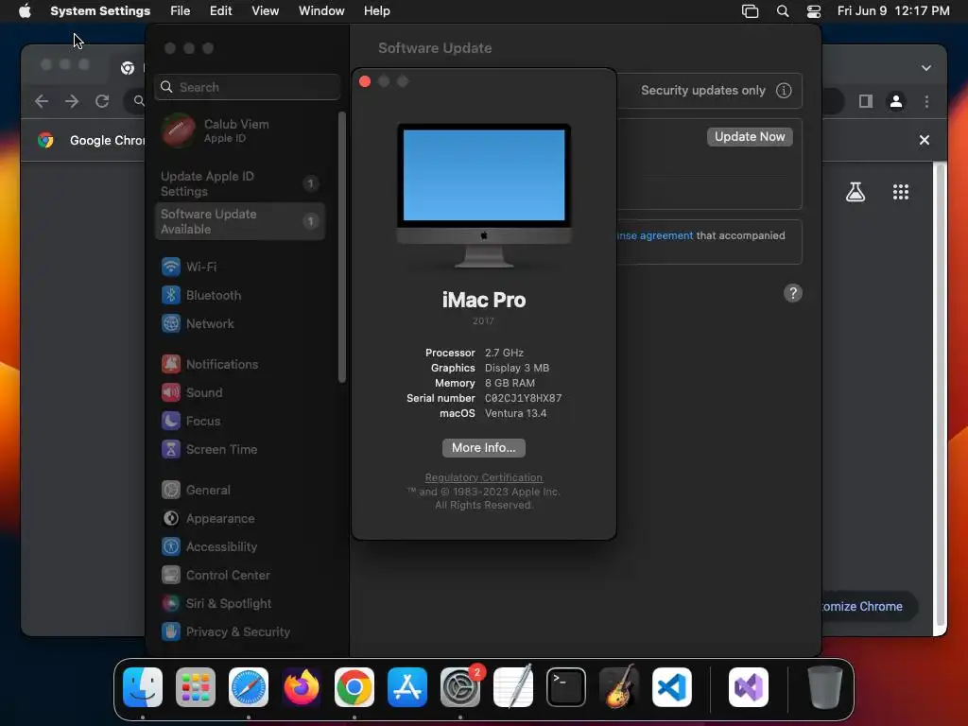968x726 pixels.
Task: Open the Apple menu
Action: coord(25,11)
